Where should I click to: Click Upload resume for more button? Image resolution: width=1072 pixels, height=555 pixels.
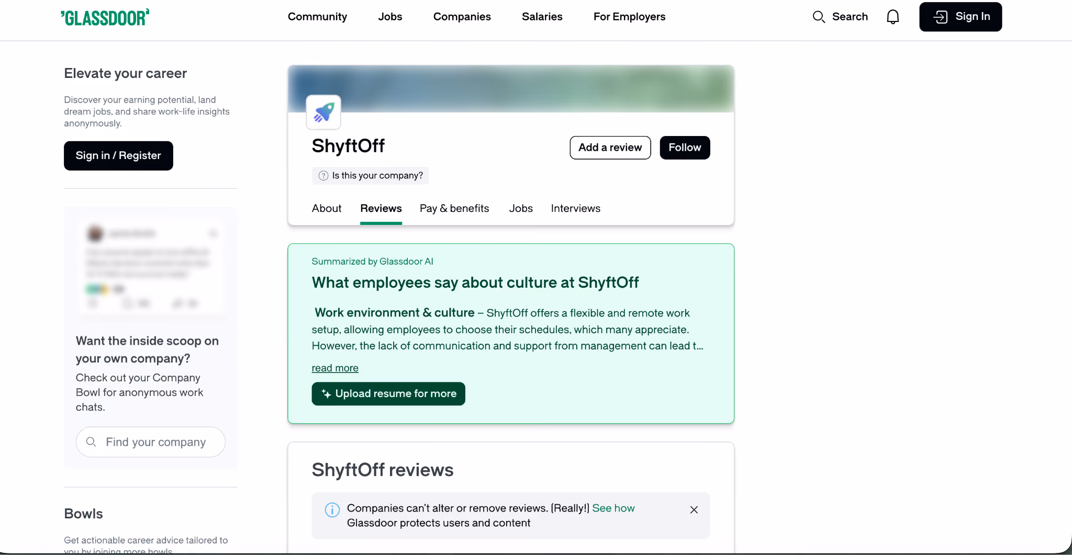(388, 394)
